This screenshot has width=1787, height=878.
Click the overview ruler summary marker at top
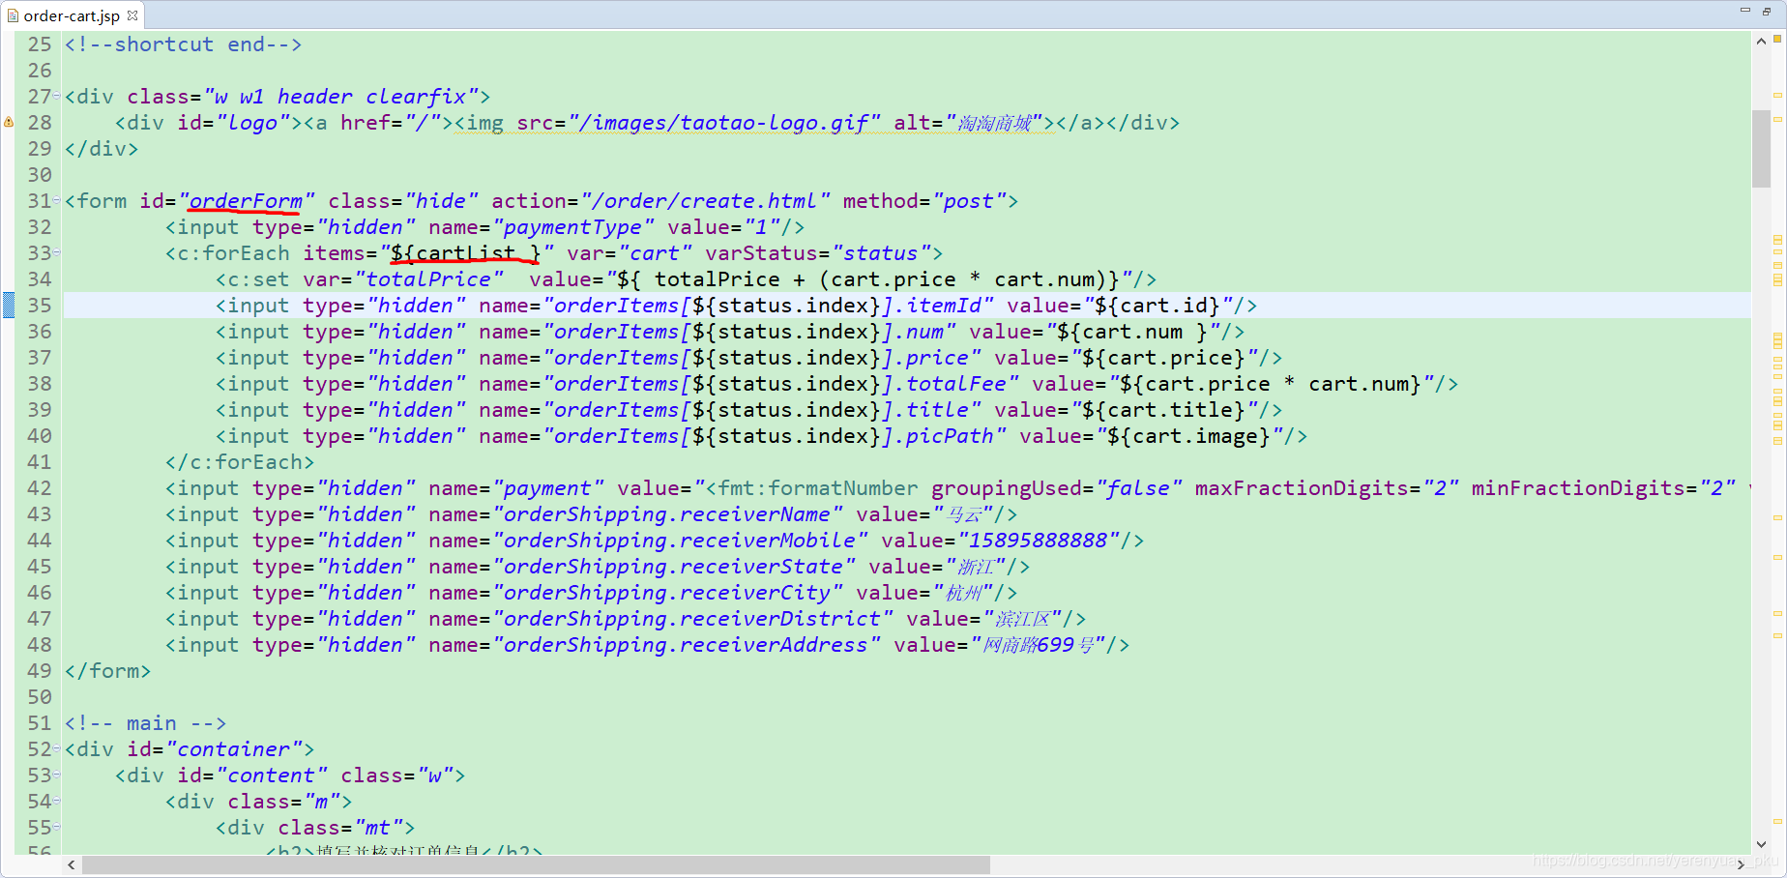pyautogui.click(x=1777, y=39)
